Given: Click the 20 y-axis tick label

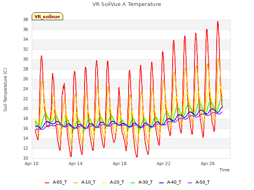Looking at the screenshot, I should pos(25,109).
